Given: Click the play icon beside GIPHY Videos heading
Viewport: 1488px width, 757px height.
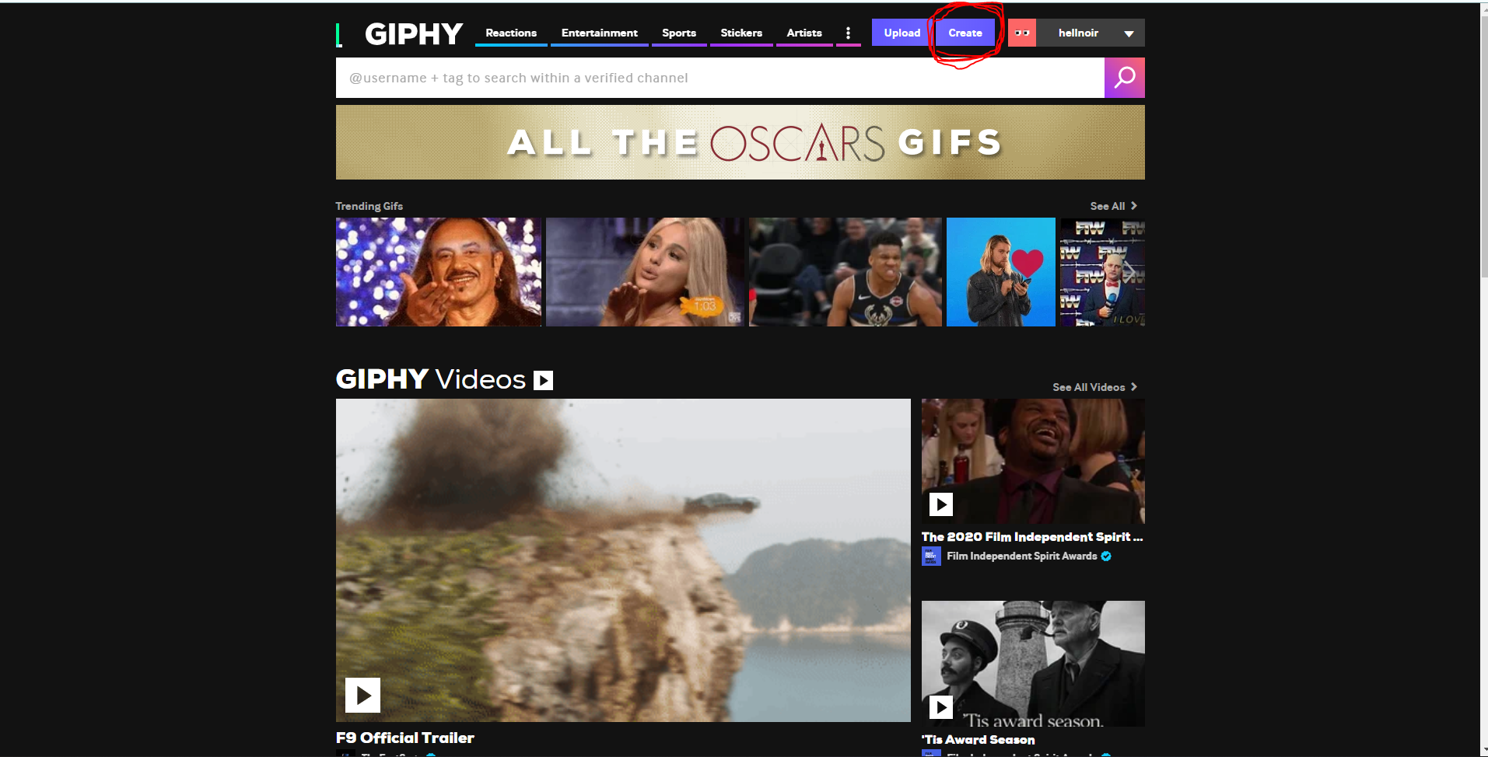Looking at the screenshot, I should tap(543, 380).
